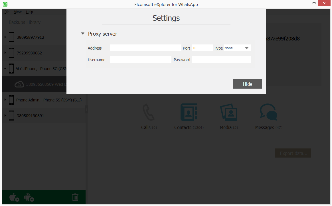
Task: Open the Calls category icon
Action: click(x=149, y=112)
